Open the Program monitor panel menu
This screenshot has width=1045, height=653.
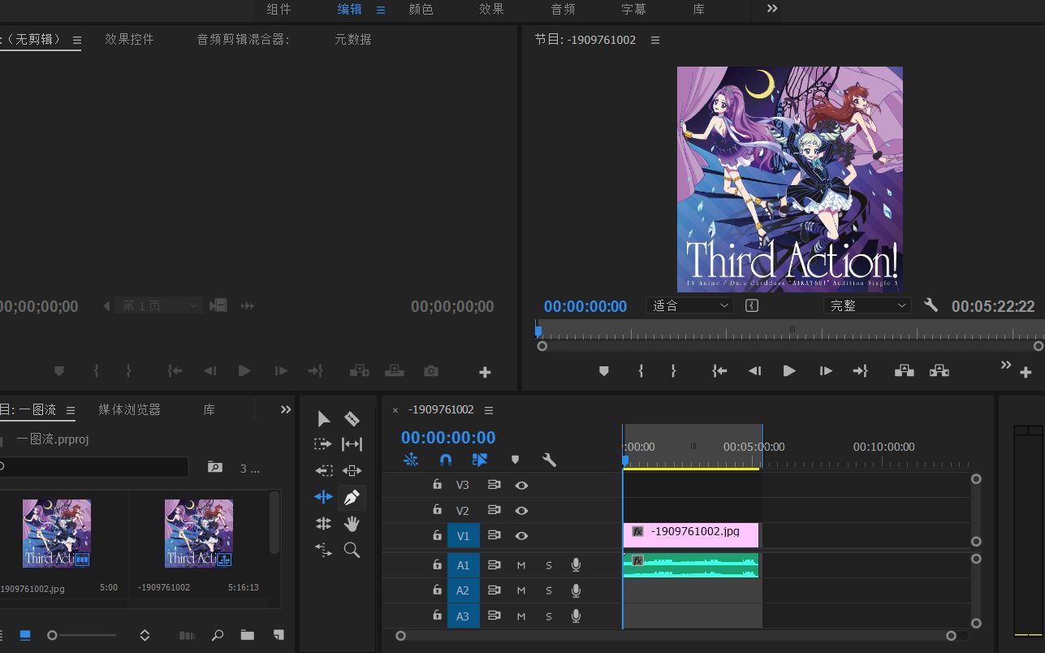[655, 40]
